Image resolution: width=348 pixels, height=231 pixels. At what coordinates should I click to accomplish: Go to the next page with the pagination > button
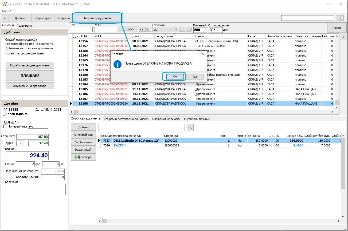pos(182,29)
